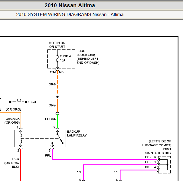Click the '12M' connector pin label
Screen dimensions: 183x181
(53, 72)
